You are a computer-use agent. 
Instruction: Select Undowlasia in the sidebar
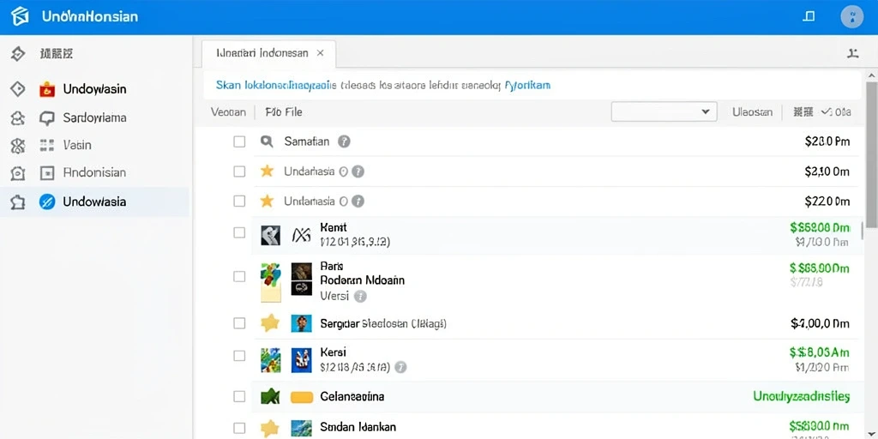(x=94, y=201)
